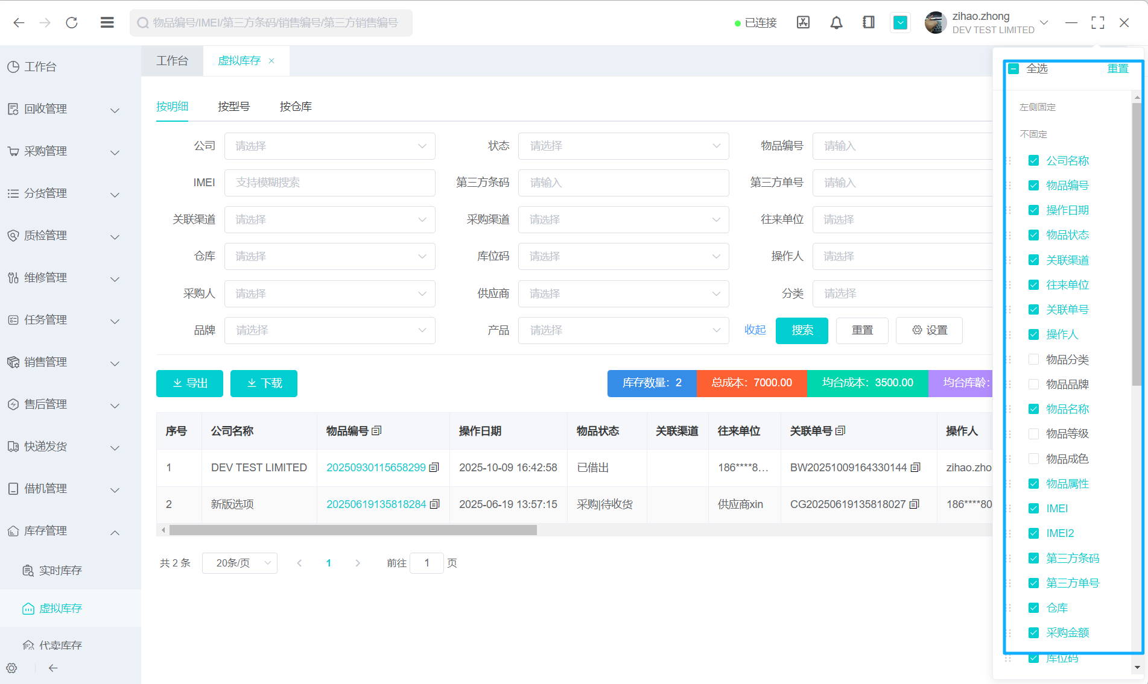Click the table's horizontal scrollbar
The image size is (1148, 684).
point(353,530)
